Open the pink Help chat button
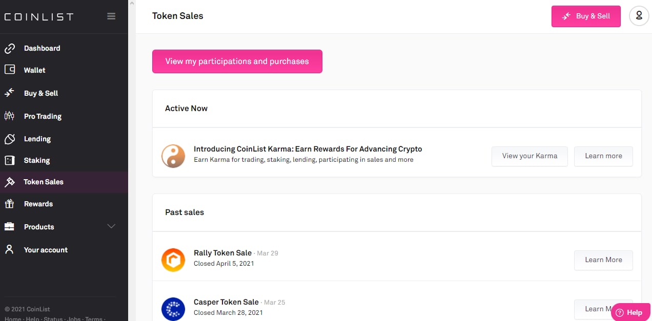Screen dimensions: 652x321 click(x=630, y=312)
